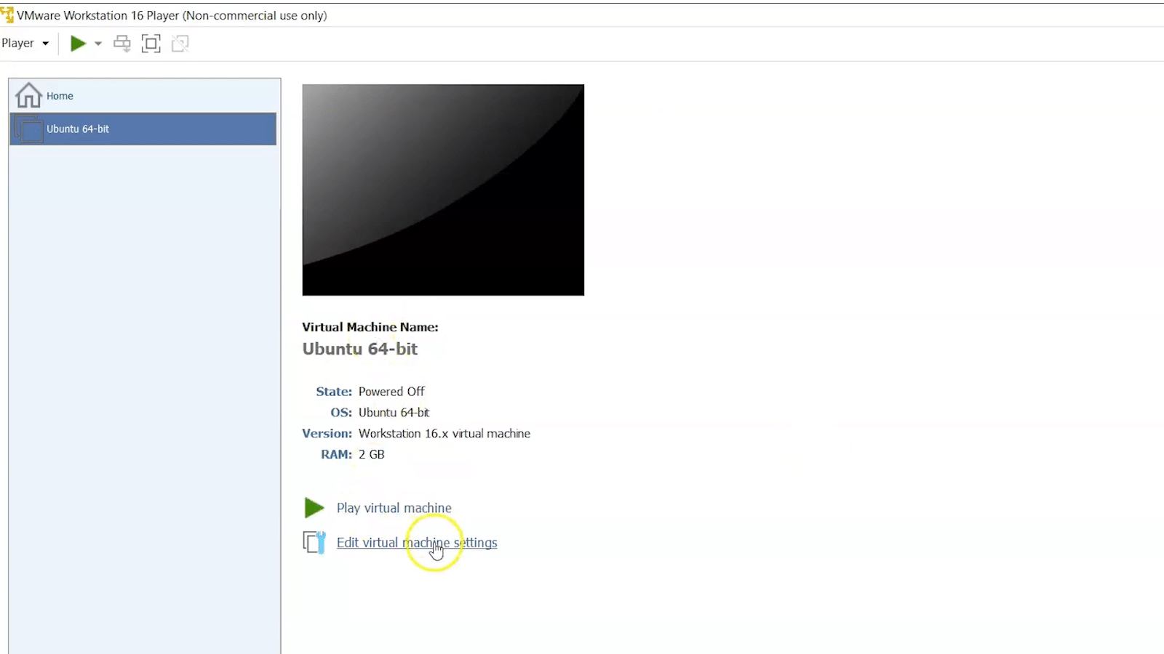Click the large Ubuntu 64-bit name heading
Image resolution: width=1164 pixels, height=654 pixels.
pos(359,349)
